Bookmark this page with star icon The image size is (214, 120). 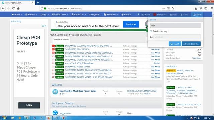click(x=173, y=8)
